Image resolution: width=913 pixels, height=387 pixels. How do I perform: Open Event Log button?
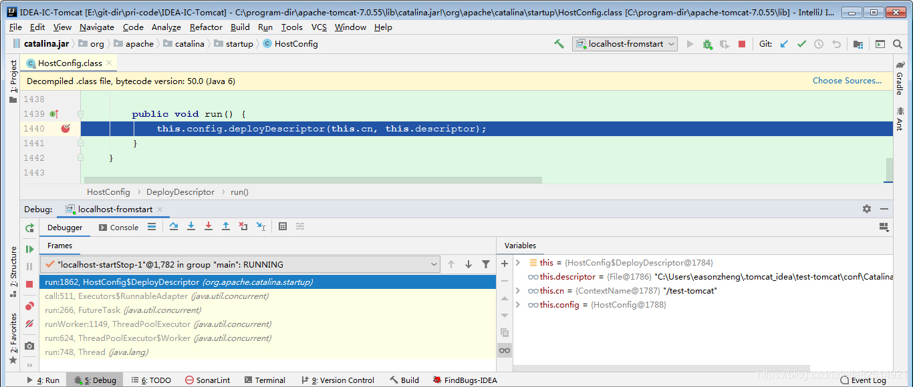click(864, 380)
